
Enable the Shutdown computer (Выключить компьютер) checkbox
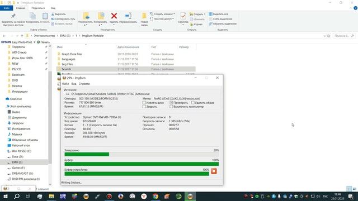pyautogui.click(x=171, y=107)
